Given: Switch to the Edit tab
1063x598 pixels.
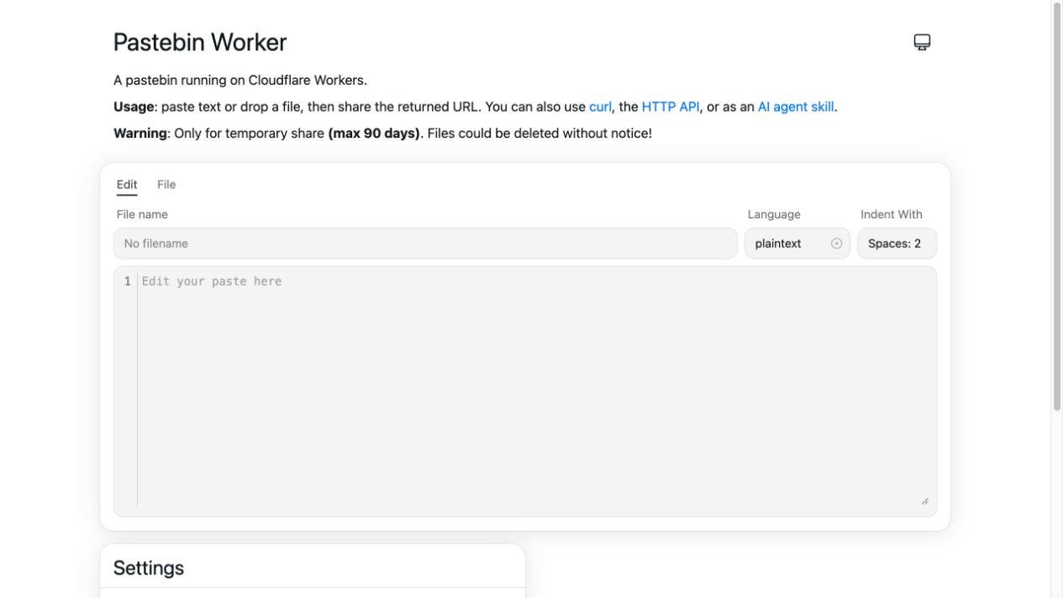Looking at the screenshot, I should (127, 185).
